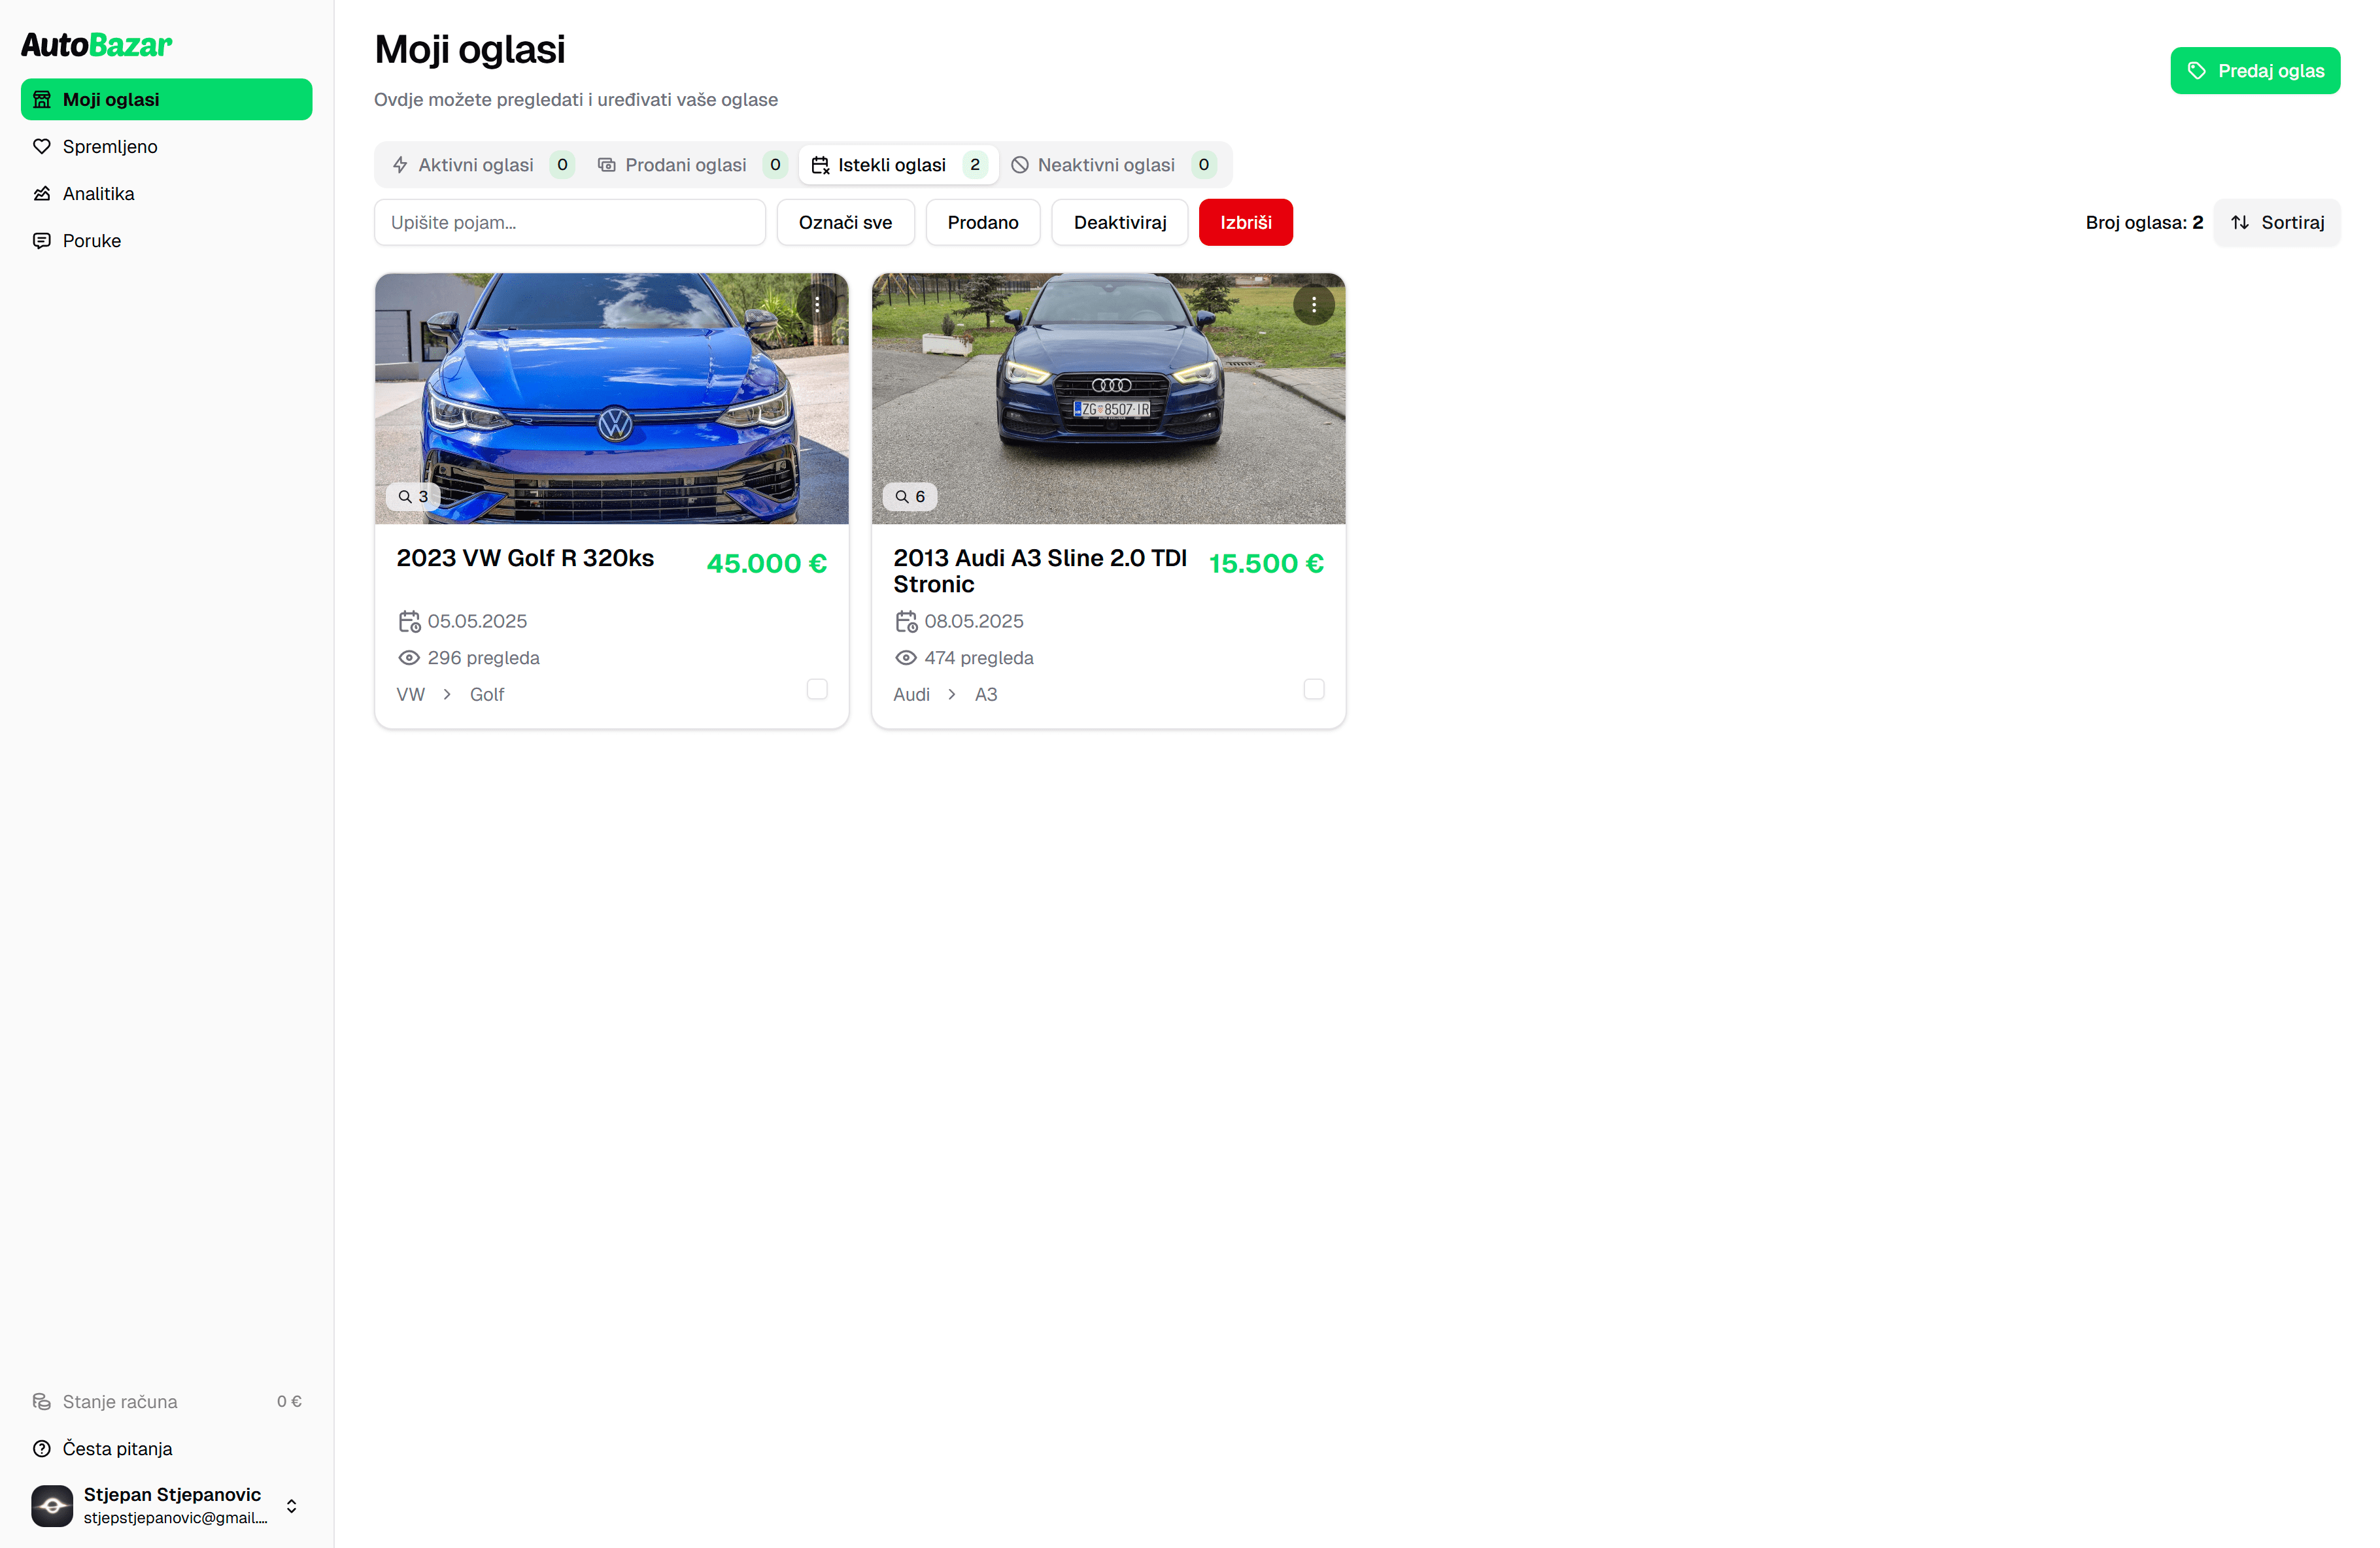Click the calendar icon beside 05.05.2025
This screenshot has height=1548, width=2380.
[409, 621]
